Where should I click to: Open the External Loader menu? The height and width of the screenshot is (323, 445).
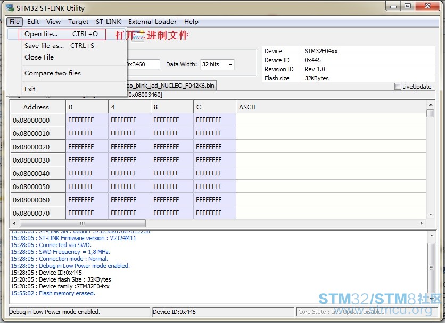(x=152, y=22)
